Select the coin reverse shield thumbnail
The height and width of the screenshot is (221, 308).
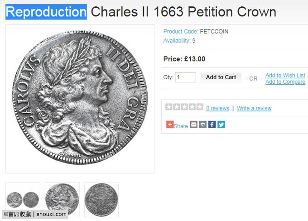101,199
